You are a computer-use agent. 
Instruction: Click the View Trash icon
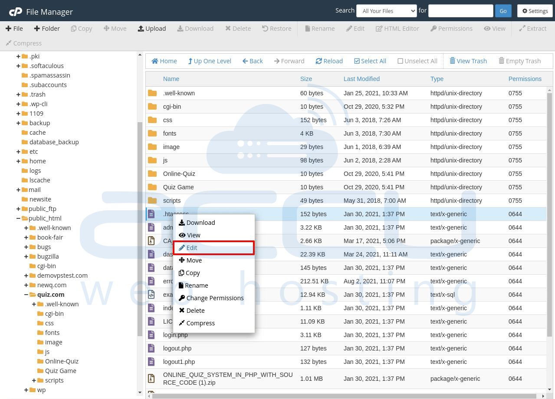[468, 61]
